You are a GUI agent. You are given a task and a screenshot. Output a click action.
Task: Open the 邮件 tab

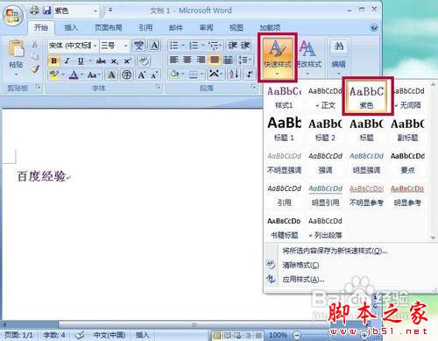click(176, 28)
